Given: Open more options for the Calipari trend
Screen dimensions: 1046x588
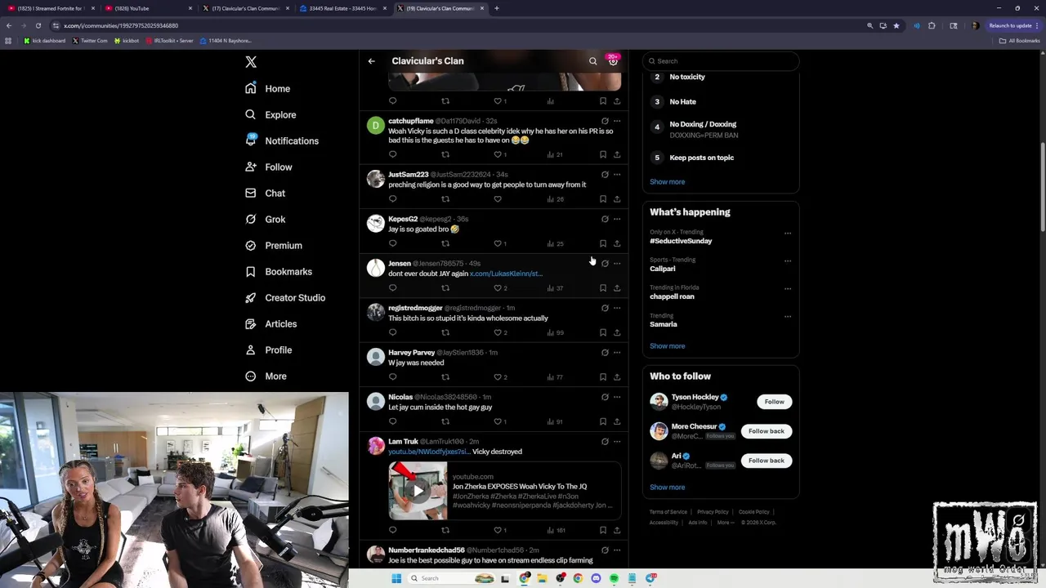Looking at the screenshot, I should (x=788, y=261).
